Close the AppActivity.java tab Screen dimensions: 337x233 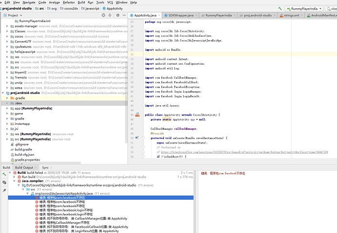(159, 15)
